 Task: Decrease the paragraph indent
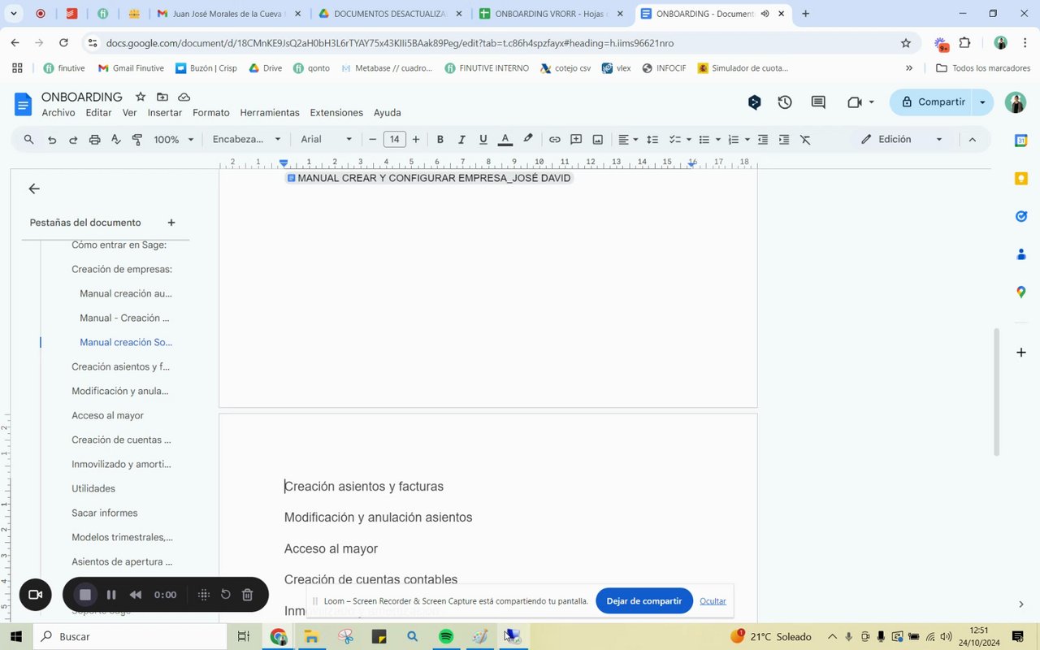[763, 140]
